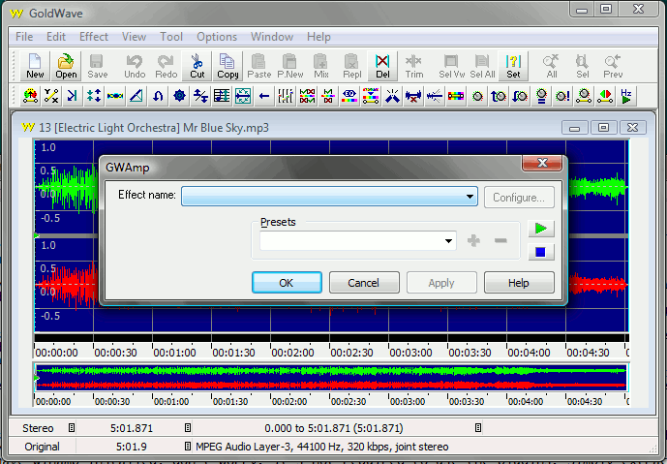The height and width of the screenshot is (464, 667).
Task: Click the status icon beside MPEG Audio Layer-3
Action: click(x=188, y=447)
